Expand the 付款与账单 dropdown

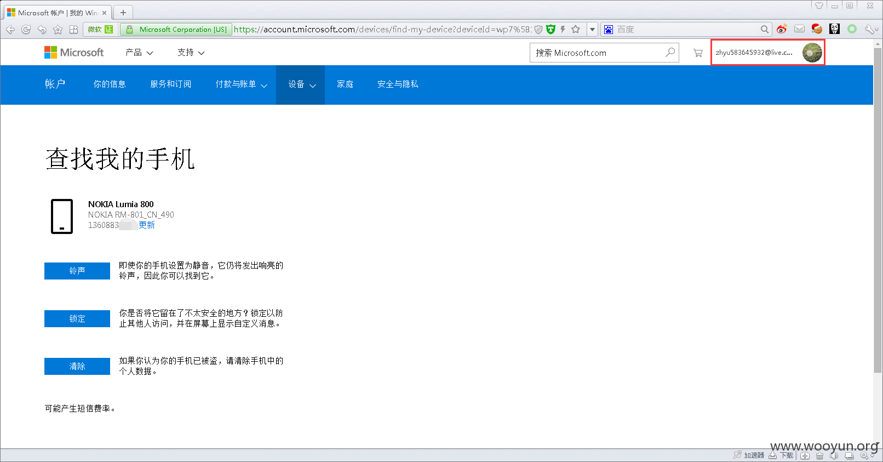pos(241,84)
